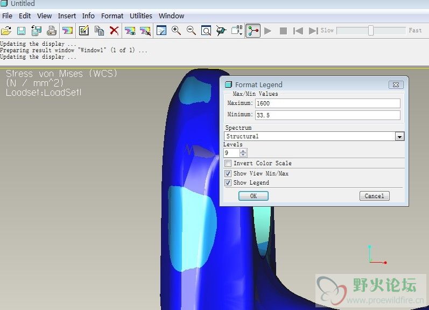The width and height of the screenshot is (429, 310).
Task: Click Cancel in Format Legend dialog
Action: pyautogui.click(x=374, y=196)
